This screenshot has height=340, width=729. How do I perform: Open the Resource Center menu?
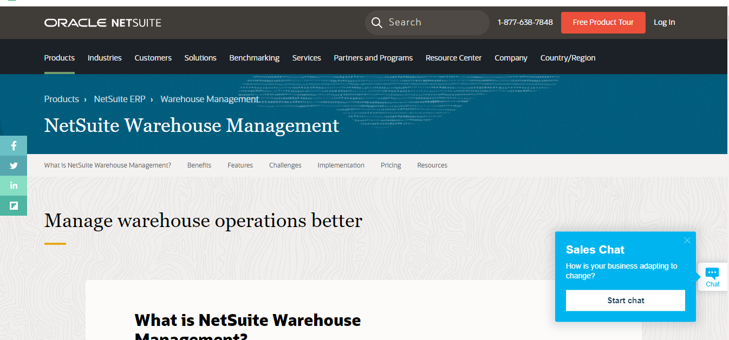(x=453, y=58)
